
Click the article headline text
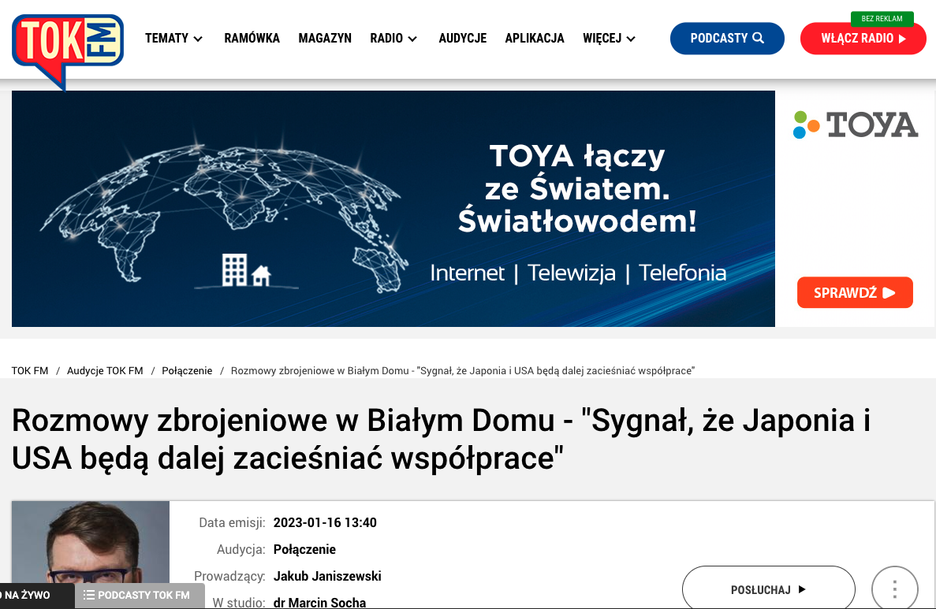point(441,439)
